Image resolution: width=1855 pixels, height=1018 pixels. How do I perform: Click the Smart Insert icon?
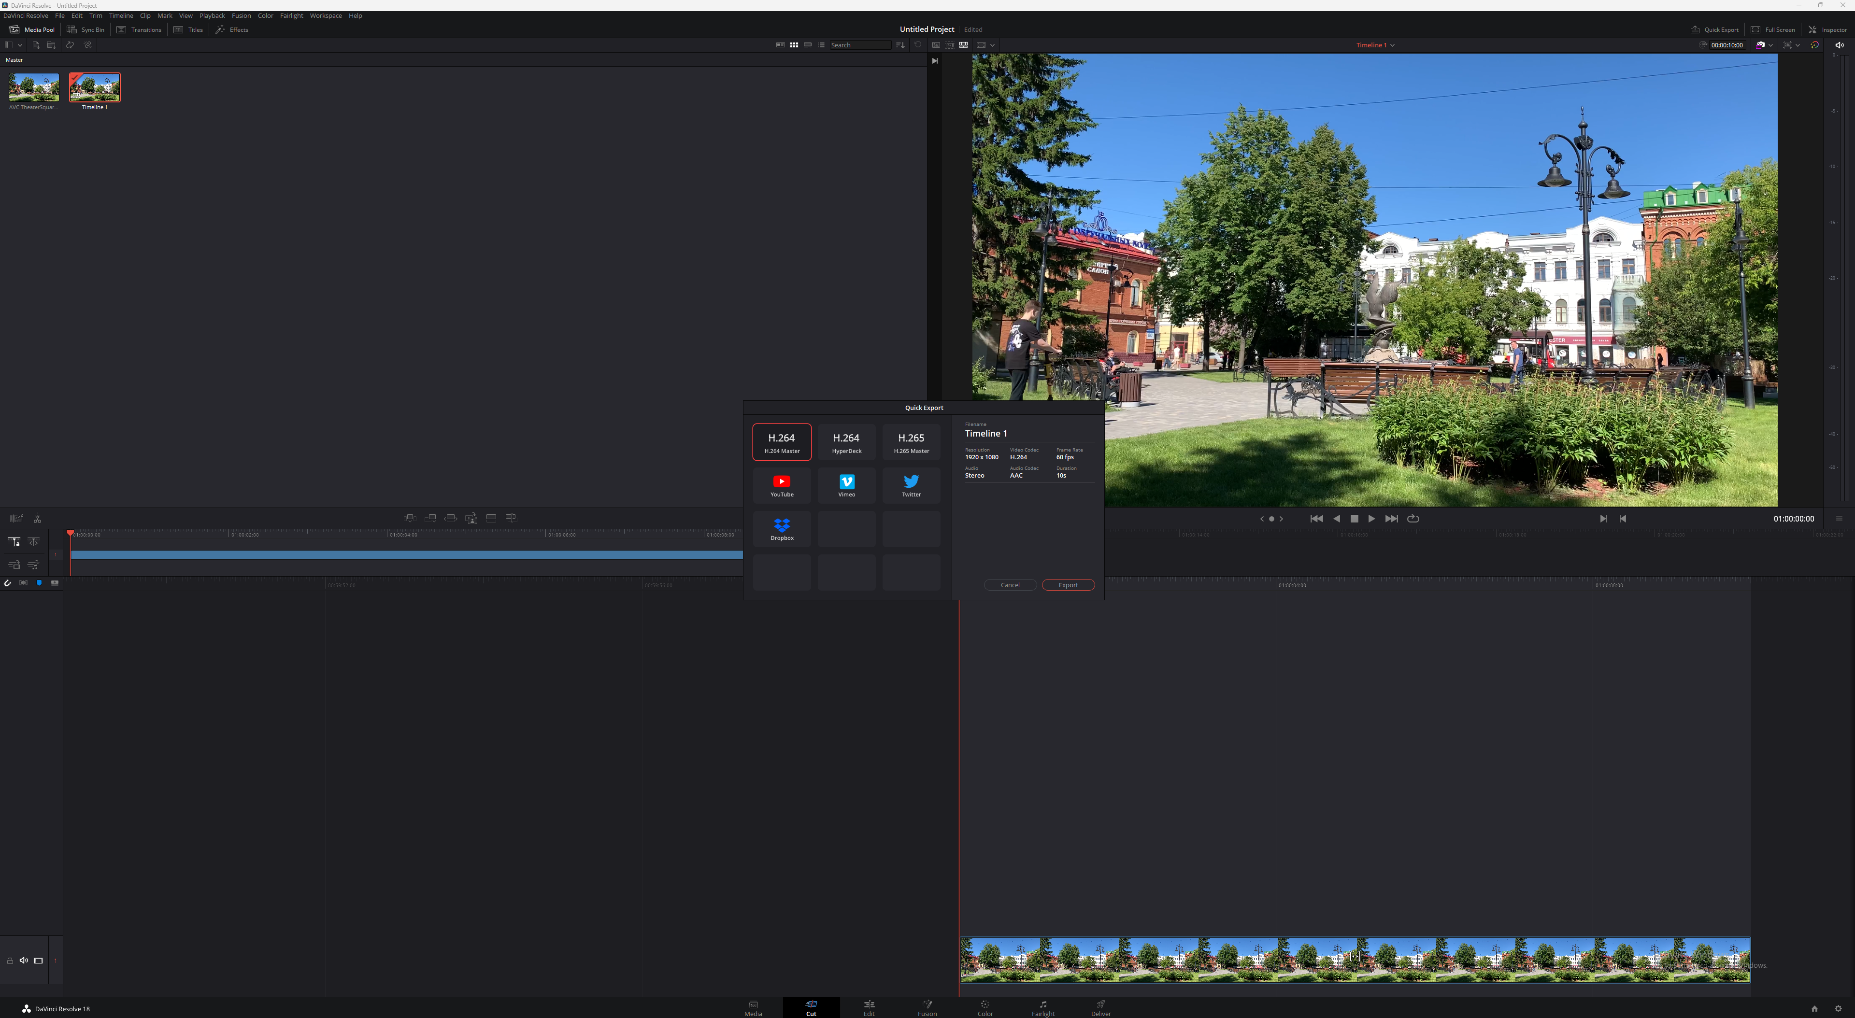[410, 518]
